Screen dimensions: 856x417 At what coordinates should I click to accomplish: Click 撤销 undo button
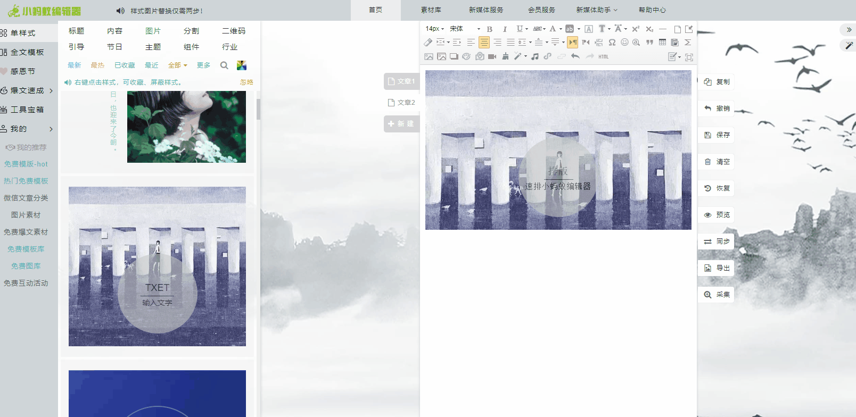(x=717, y=109)
